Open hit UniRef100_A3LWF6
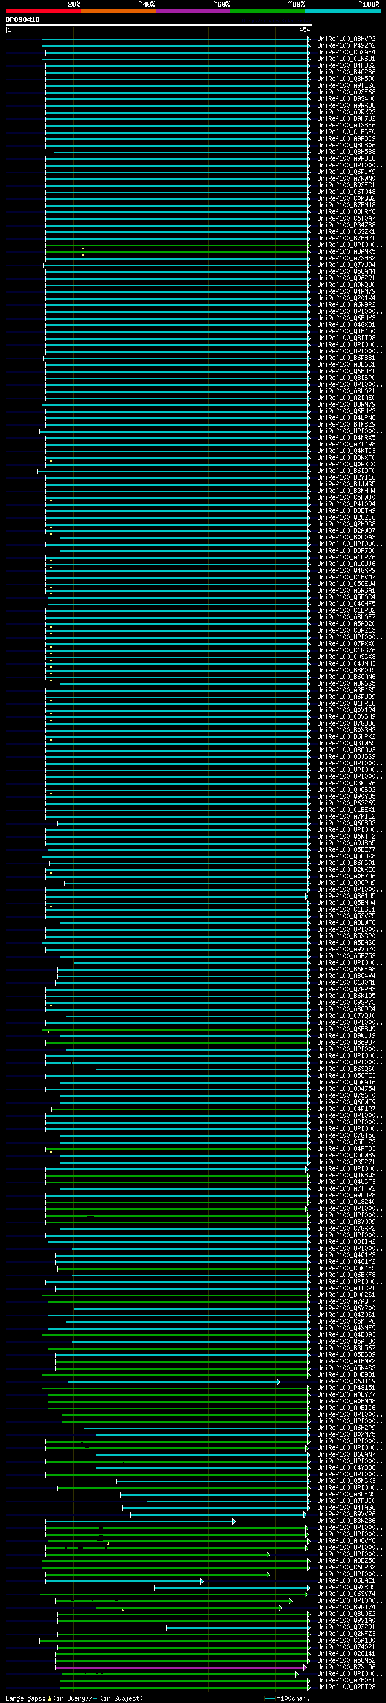 click(346, 923)
